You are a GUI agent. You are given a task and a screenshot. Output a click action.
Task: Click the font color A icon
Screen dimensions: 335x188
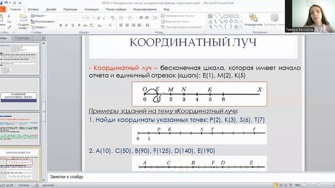click(110, 25)
